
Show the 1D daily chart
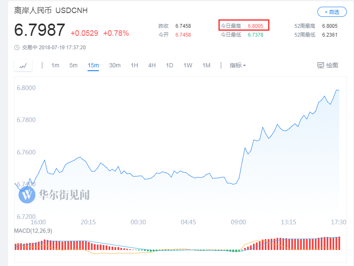coord(169,65)
